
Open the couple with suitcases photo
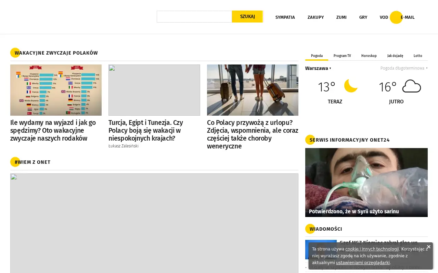[253, 90]
